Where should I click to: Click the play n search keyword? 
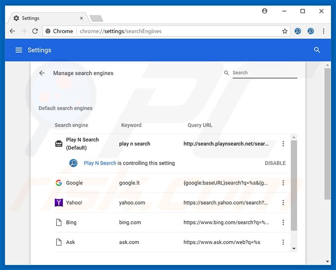tap(134, 144)
